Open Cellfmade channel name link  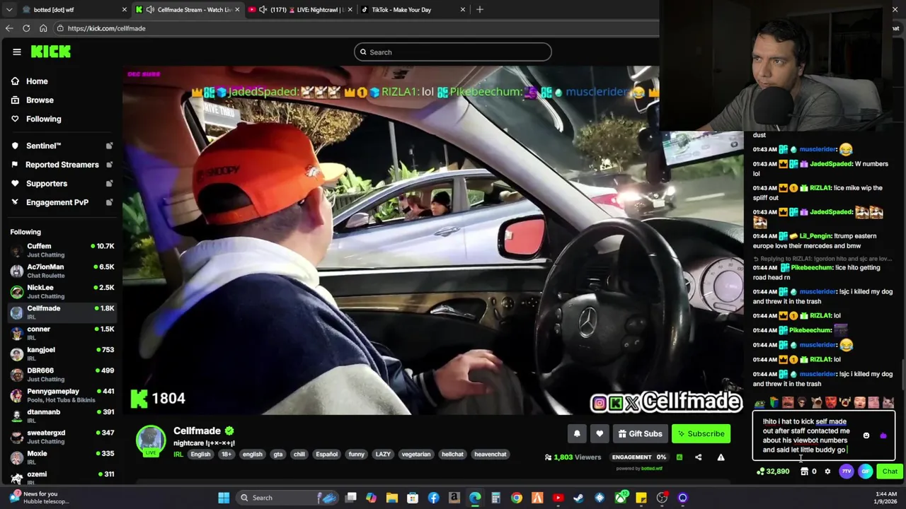click(197, 431)
